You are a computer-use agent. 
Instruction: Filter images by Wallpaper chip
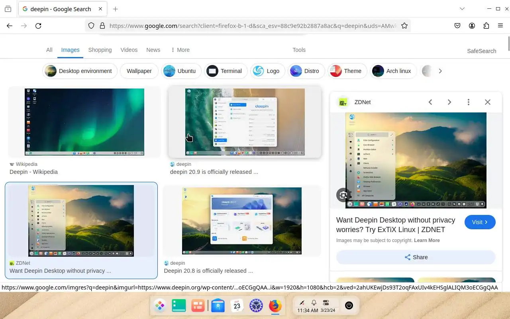coord(139,71)
